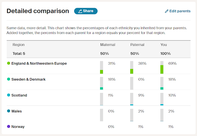This screenshot has height=136, width=197.
Task: Select the Norway region label
Action: pos(18,127)
